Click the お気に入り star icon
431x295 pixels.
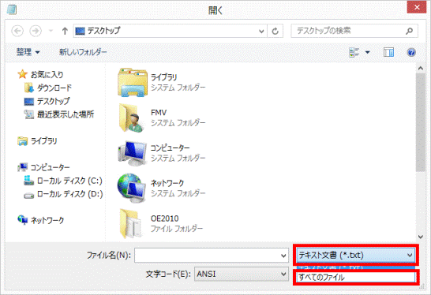coord(22,74)
